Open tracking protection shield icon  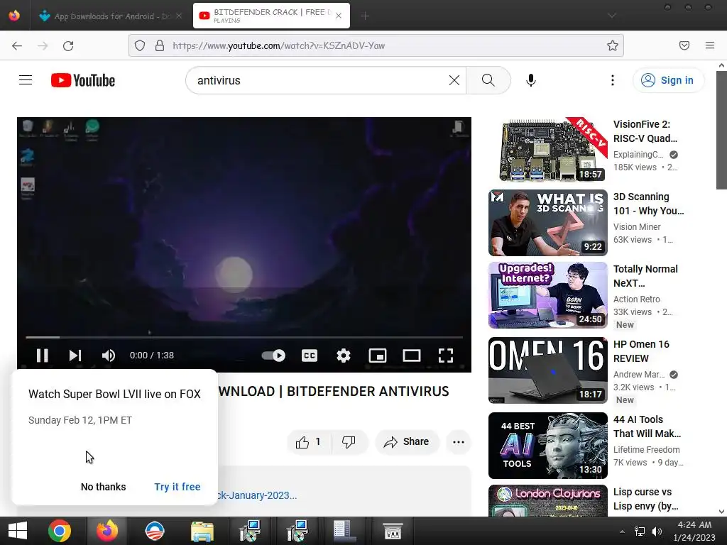click(140, 45)
